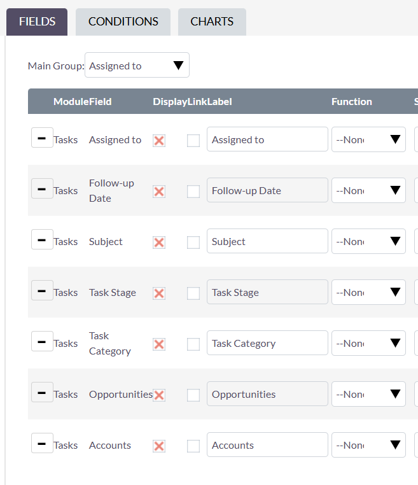
Task: Toggle red X display icon for Assigned to
Action: click(159, 141)
